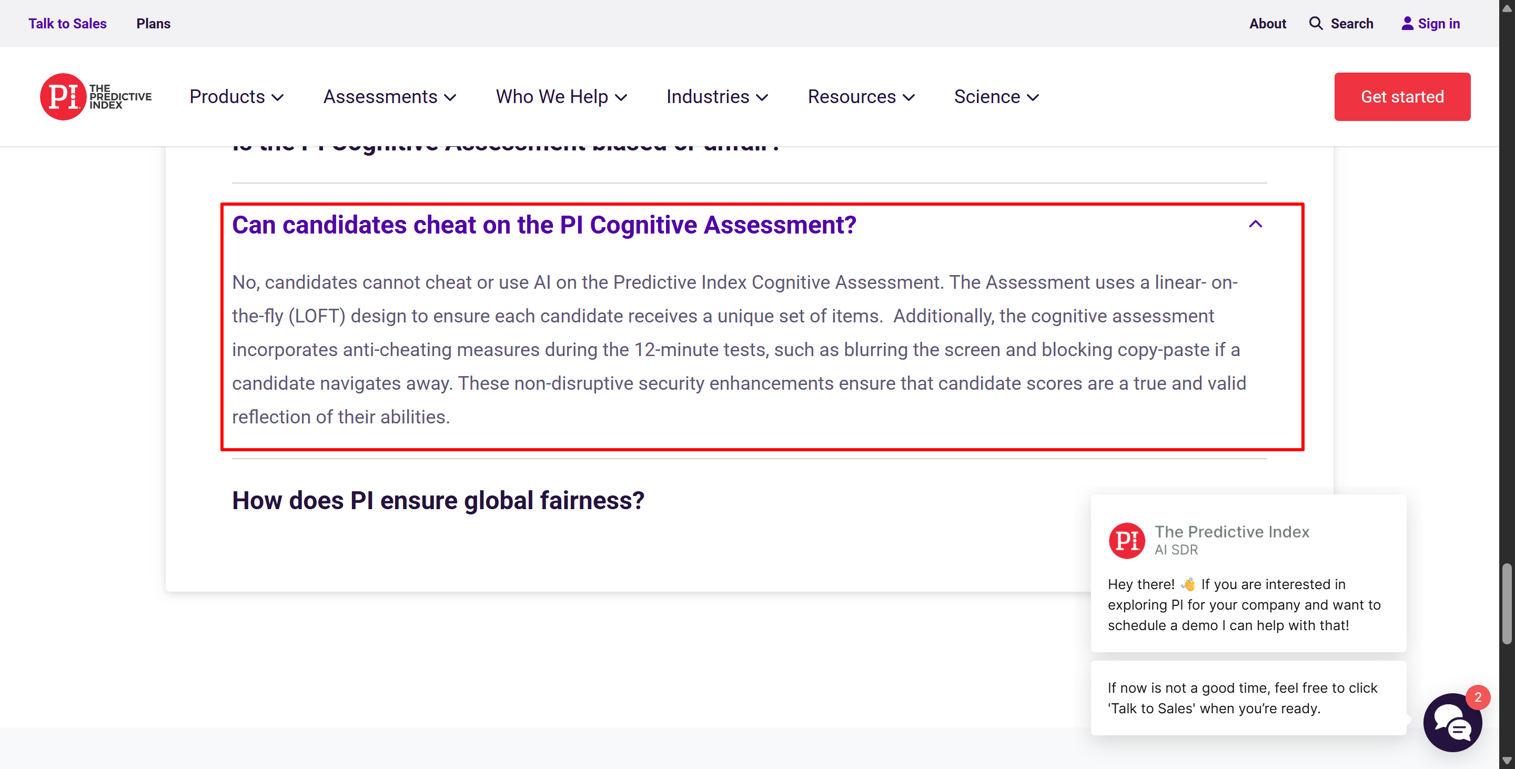Image resolution: width=1515 pixels, height=769 pixels.
Task: Expand the Assessments menu
Action: (389, 96)
